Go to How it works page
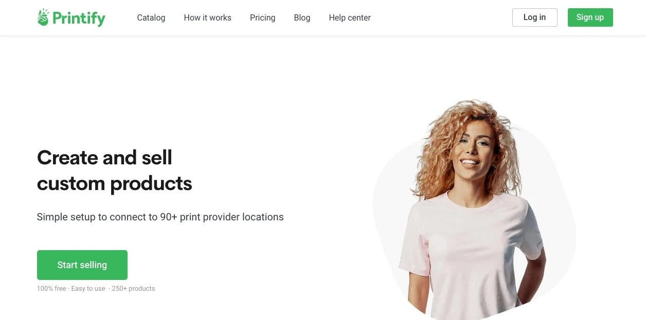 click(x=207, y=17)
